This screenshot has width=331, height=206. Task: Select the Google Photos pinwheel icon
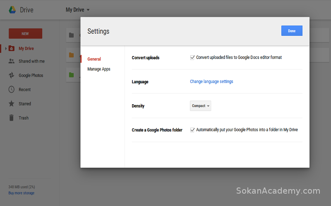point(12,75)
